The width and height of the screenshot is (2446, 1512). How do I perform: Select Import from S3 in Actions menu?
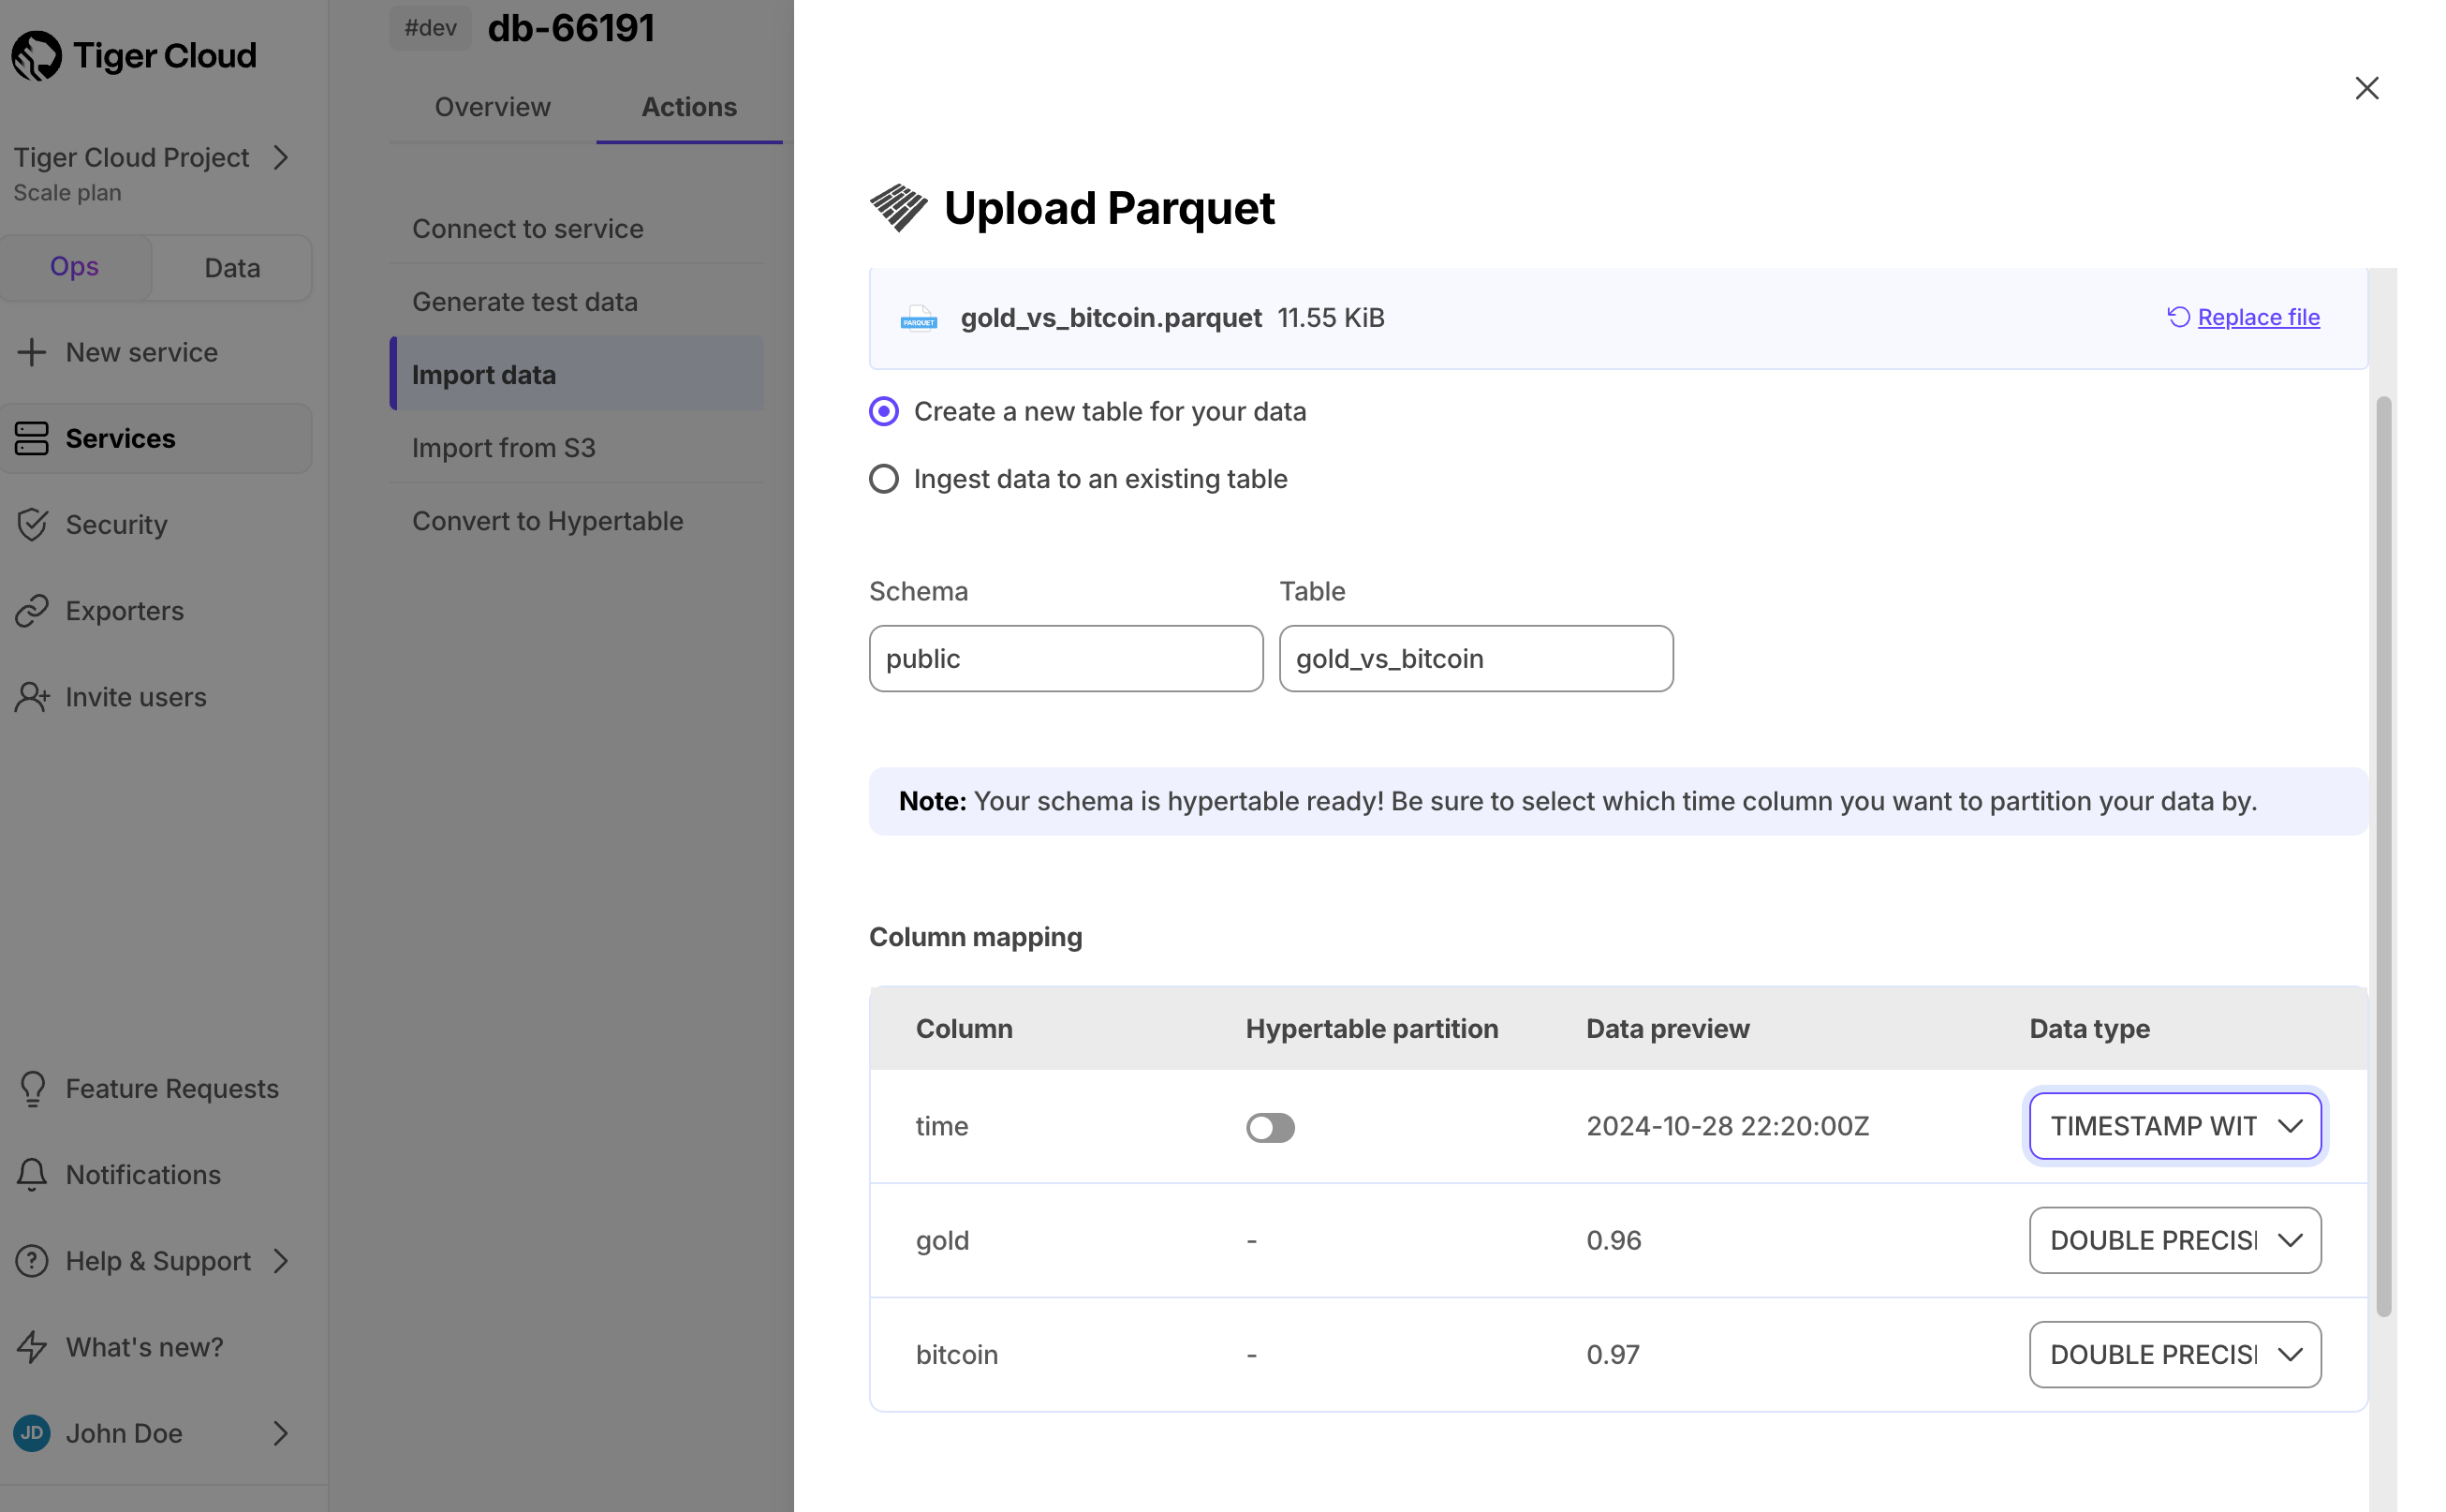(x=503, y=447)
